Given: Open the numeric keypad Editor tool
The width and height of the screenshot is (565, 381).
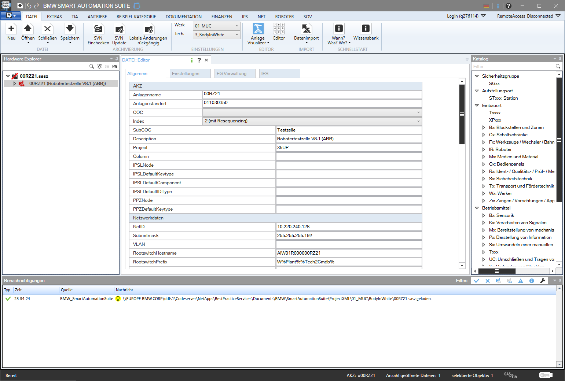Looking at the screenshot, I should (x=279, y=32).
